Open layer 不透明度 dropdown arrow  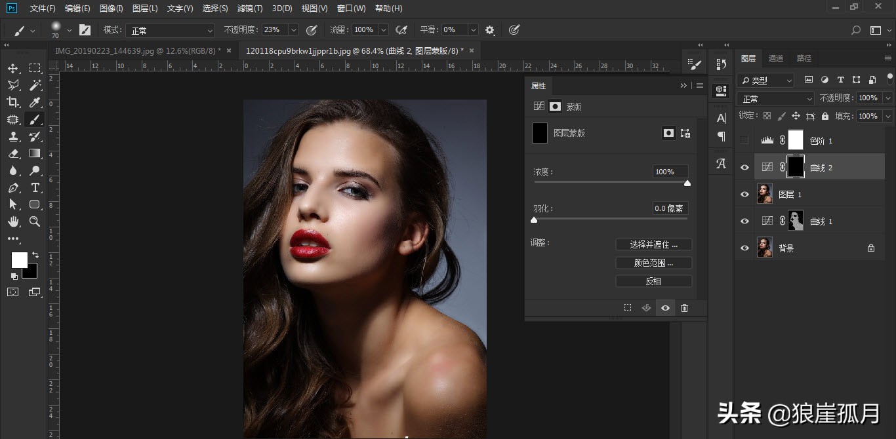[887, 98]
